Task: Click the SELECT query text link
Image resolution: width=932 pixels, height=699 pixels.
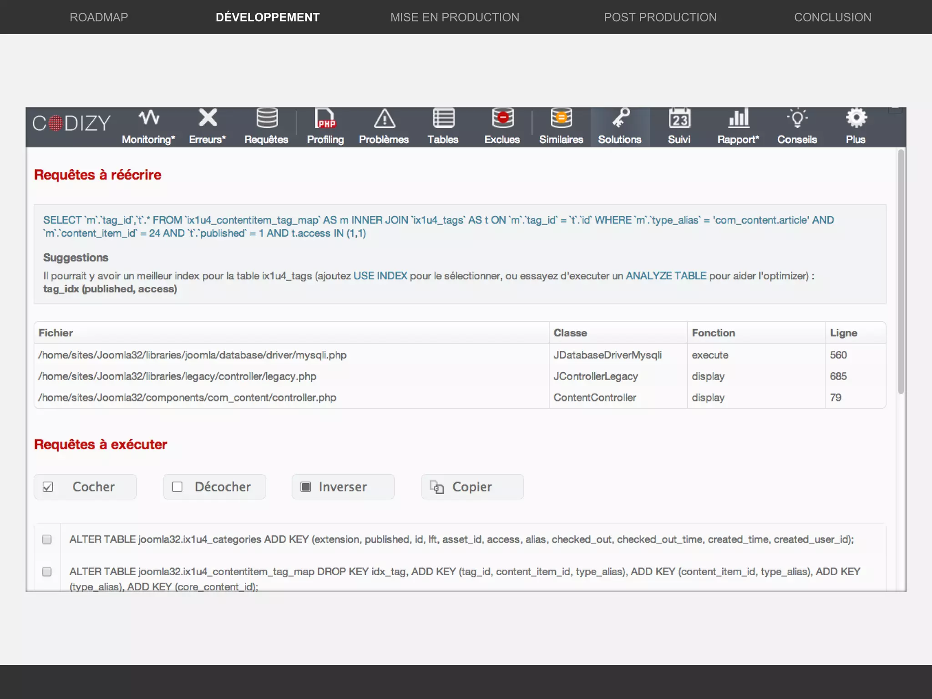Action: click(439, 227)
